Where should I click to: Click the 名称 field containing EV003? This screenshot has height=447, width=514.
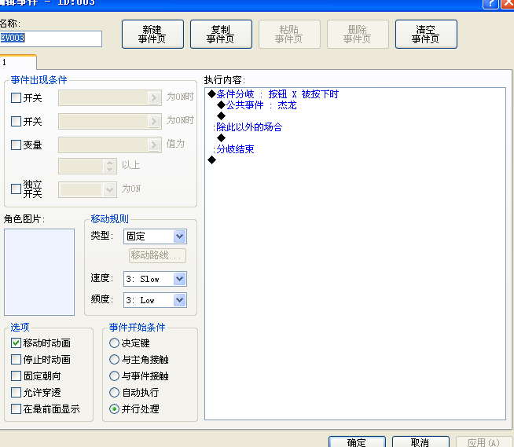click(50, 38)
